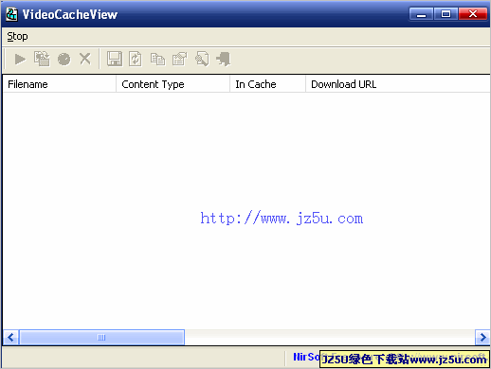Viewport: 491px width, 369px height.
Task: Minimize the VideoCacheView window
Action: [x=421, y=14]
